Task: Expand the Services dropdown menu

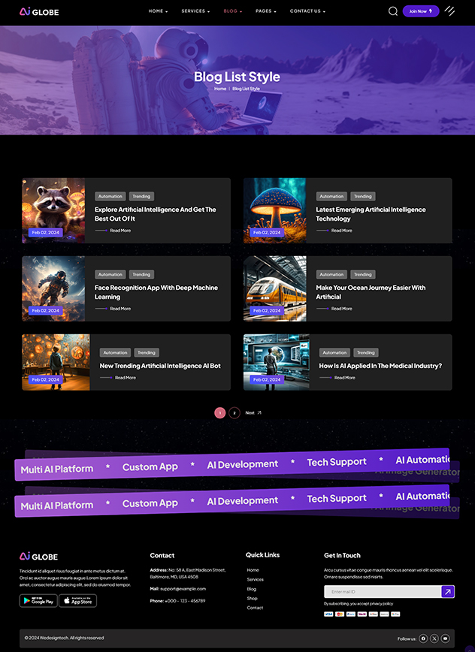Action: pyautogui.click(x=195, y=11)
